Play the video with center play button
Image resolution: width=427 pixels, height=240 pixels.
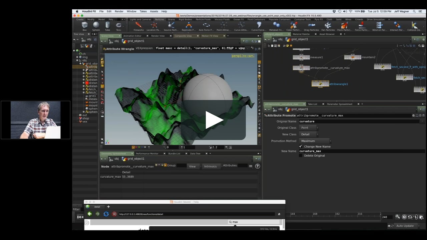click(x=213, y=120)
